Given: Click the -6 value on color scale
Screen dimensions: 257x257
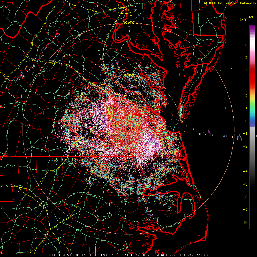Looking at the screenshot, I should [245, 197].
